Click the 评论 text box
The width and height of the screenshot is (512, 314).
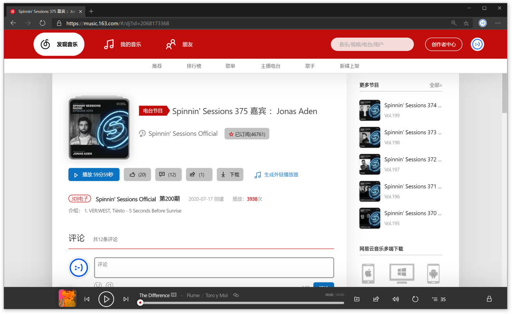pos(214,267)
